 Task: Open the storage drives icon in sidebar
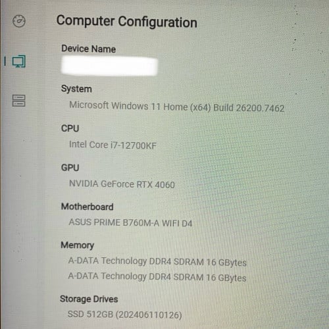(x=18, y=101)
